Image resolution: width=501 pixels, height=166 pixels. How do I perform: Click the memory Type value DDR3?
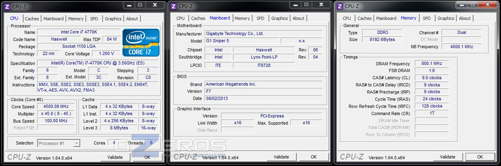tap(383, 33)
